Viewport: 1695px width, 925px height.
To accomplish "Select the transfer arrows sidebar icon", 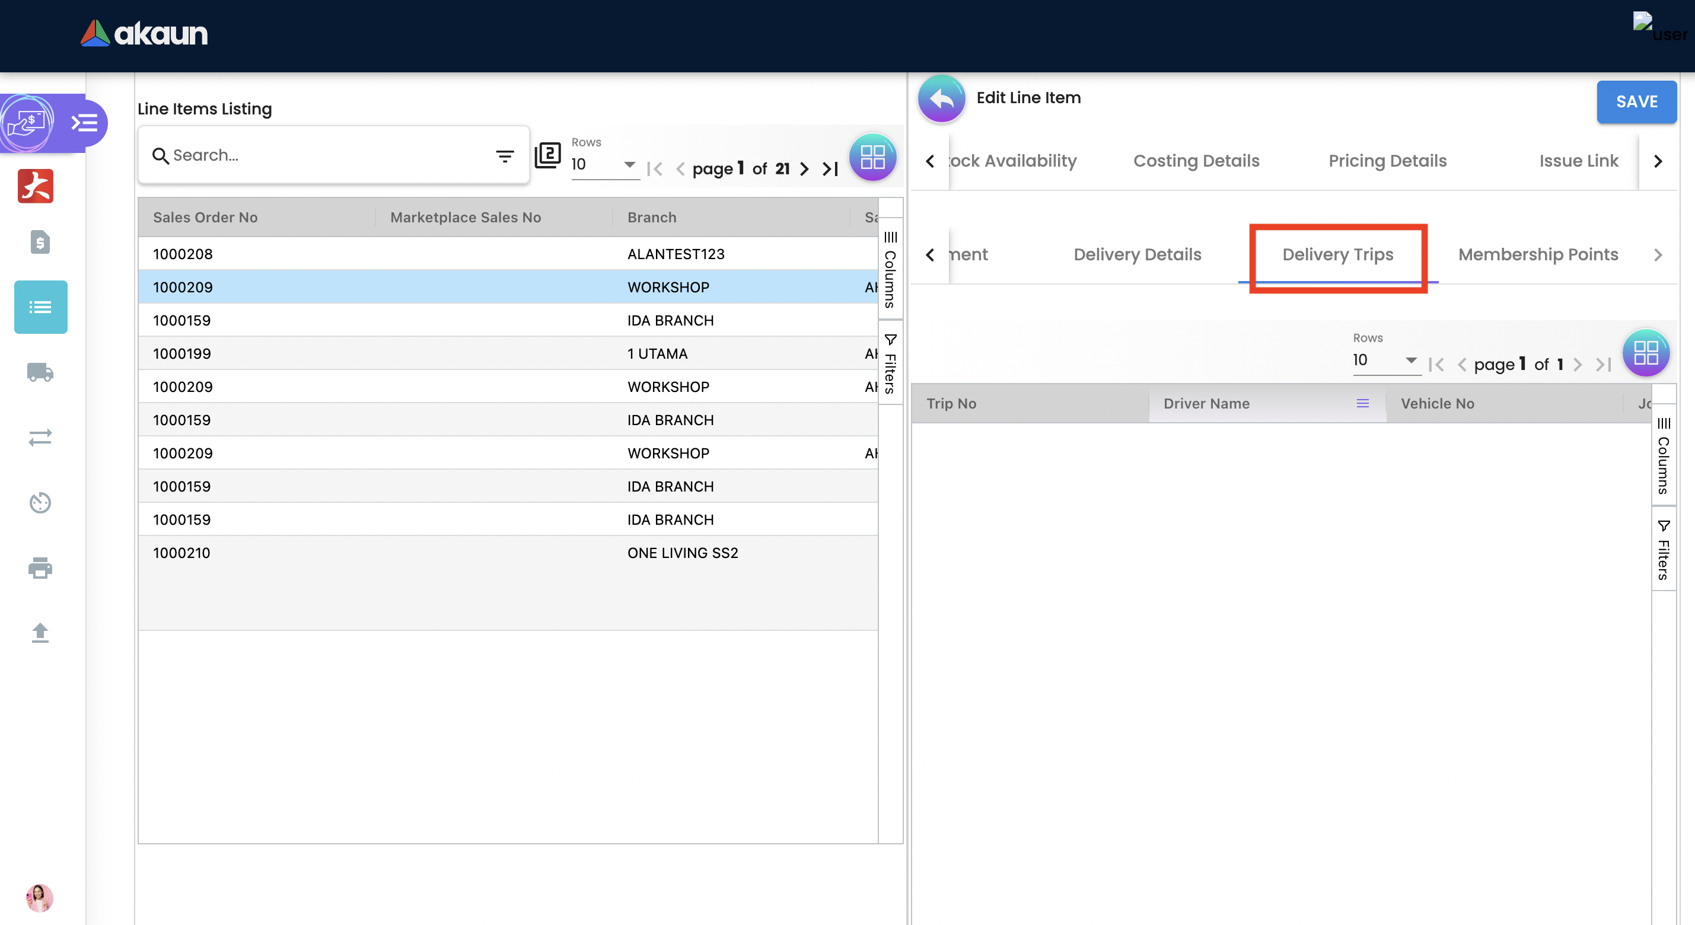I will coord(40,438).
